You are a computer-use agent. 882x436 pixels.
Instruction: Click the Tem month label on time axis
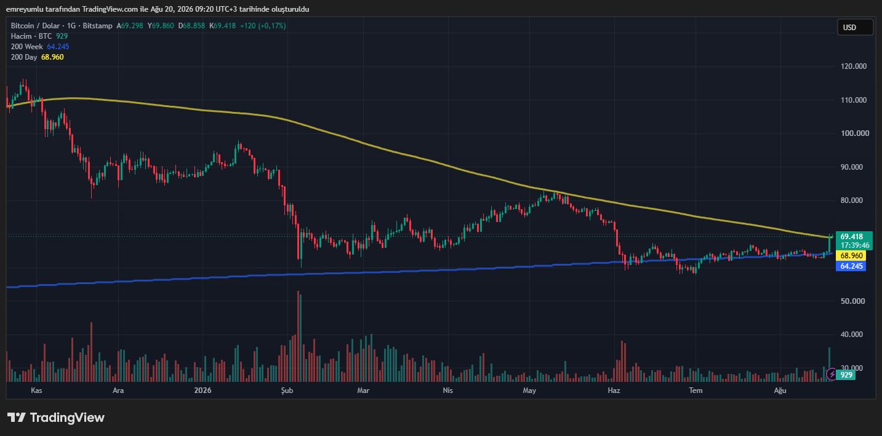696,390
